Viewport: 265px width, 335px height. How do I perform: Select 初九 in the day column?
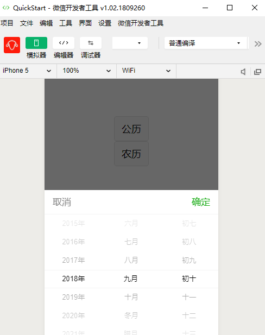point(189,260)
